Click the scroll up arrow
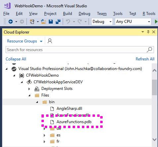Image resolution: width=158 pixels, height=147 pixels. [154, 71]
